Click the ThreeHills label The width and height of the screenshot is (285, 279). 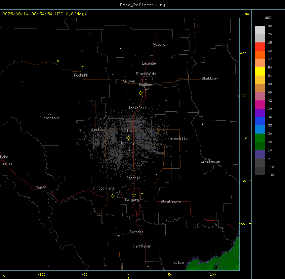[178, 139]
